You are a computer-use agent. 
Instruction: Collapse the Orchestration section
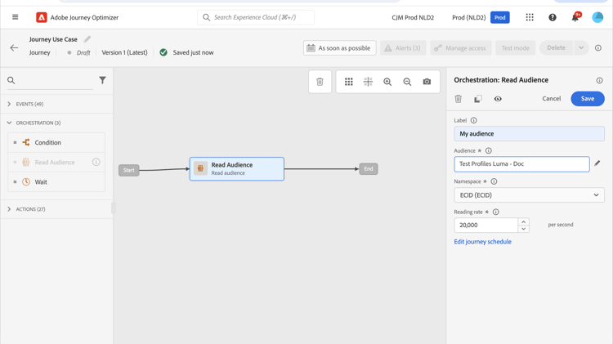pos(10,123)
